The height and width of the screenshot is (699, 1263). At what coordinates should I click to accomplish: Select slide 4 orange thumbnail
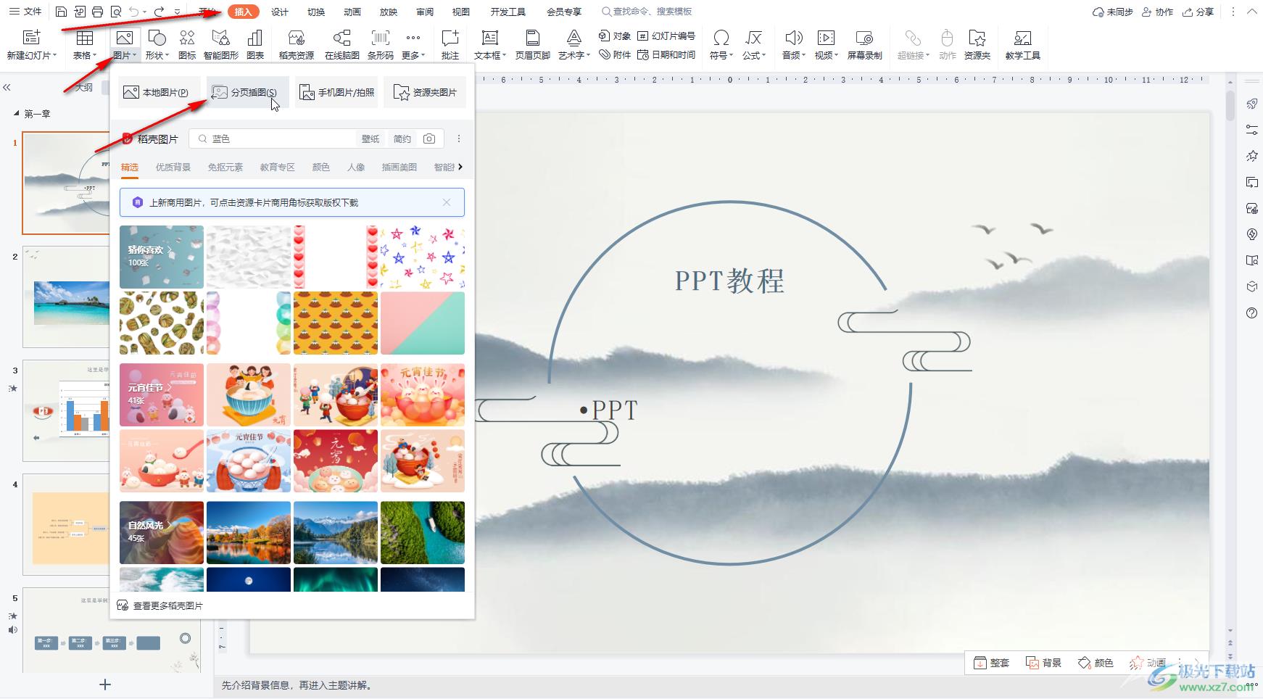(66, 524)
